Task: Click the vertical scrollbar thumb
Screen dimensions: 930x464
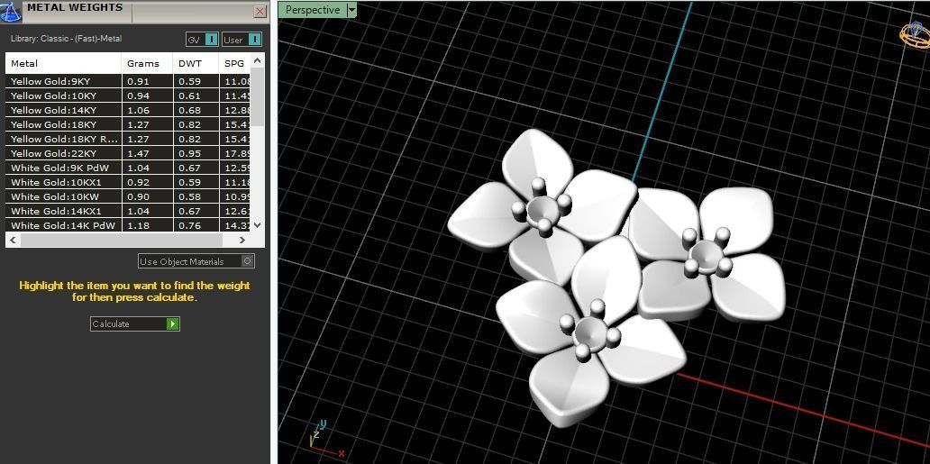Action: (x=257, y=96)
